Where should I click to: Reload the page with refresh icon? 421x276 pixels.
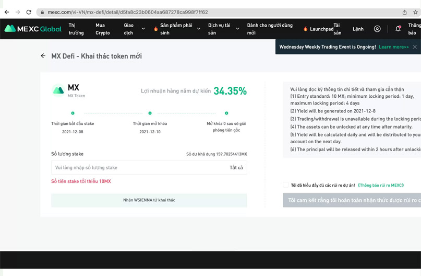[x=29, y=12]
